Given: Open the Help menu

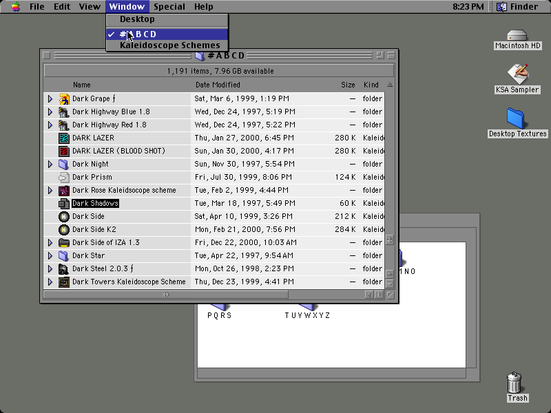Looking at the screenshot, I should (203, 6).
